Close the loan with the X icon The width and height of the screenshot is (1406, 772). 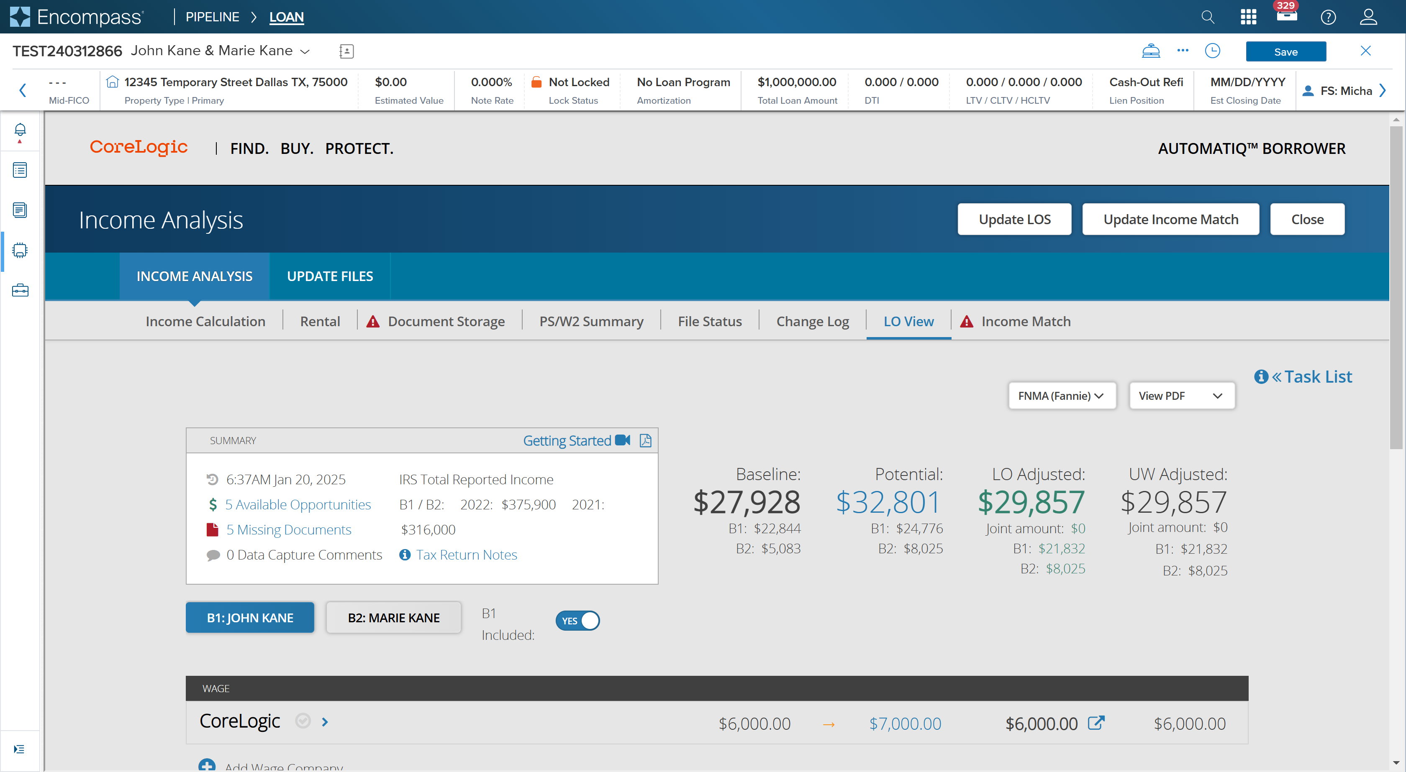tap(1365, 51)
